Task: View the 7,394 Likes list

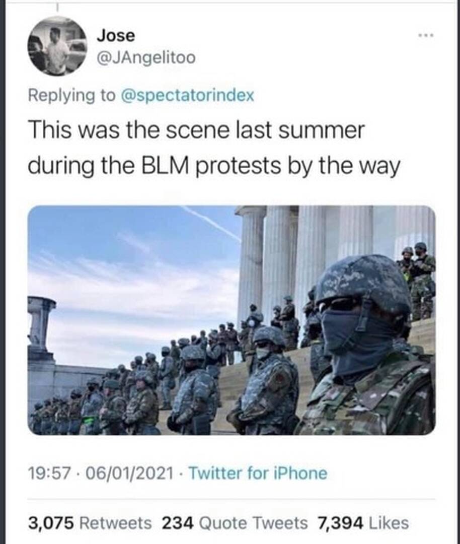Action: click(363, 523)
